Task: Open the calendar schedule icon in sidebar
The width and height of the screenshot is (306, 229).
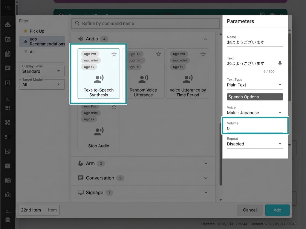Action: [x=7, y=39]
